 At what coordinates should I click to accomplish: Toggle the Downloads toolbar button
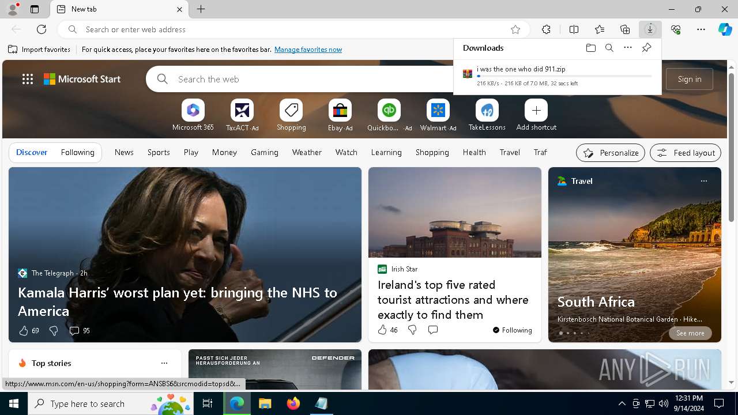[x=650, y=29]
